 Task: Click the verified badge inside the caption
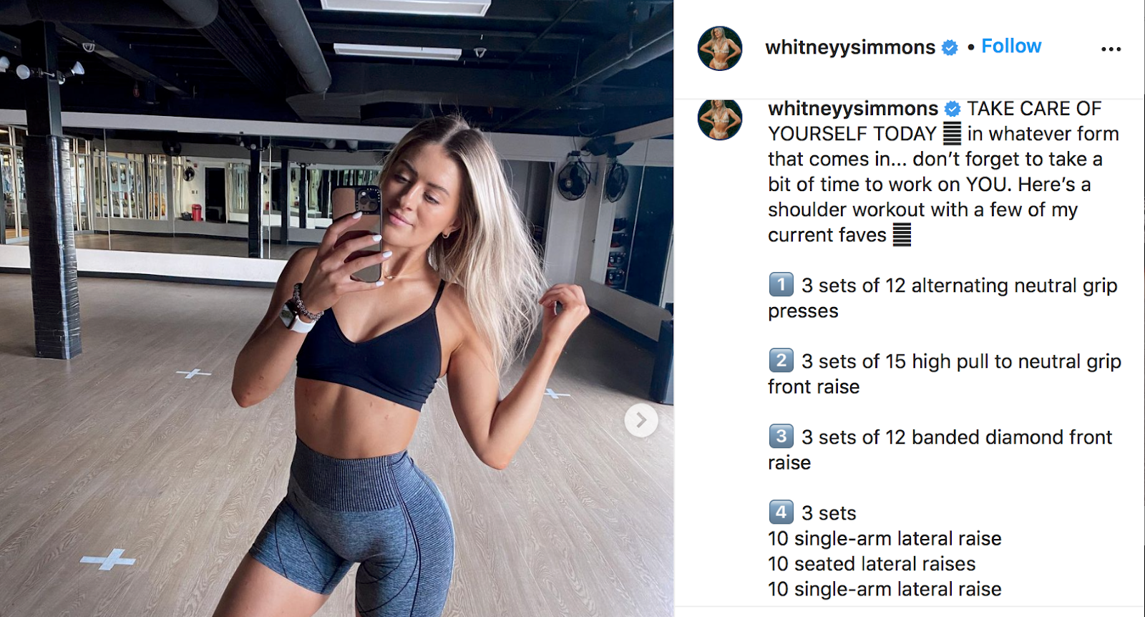(952, 109)
